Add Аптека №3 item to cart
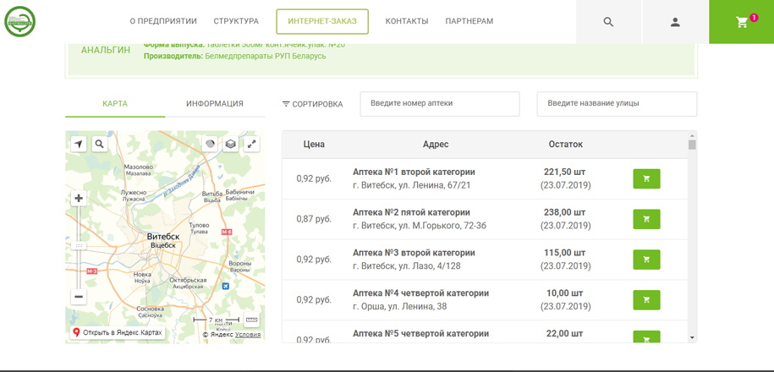774x372 pixels. (646, 260)
